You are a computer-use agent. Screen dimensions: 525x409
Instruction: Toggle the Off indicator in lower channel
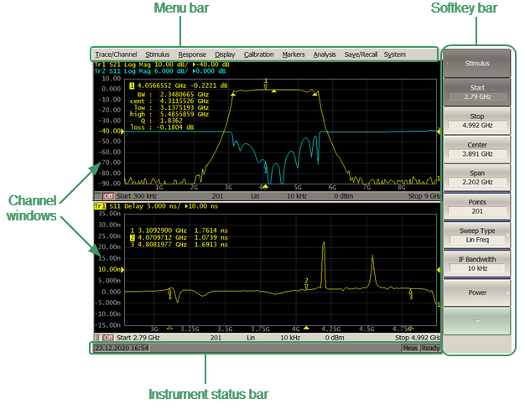(108, 338)
